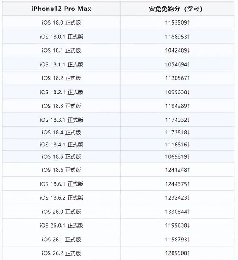Viewport: 238px width, 260px height.
Task: Select the iOS 18.1.1 正式版 cell
Action: pyautogui.click(x=61, y=64)
